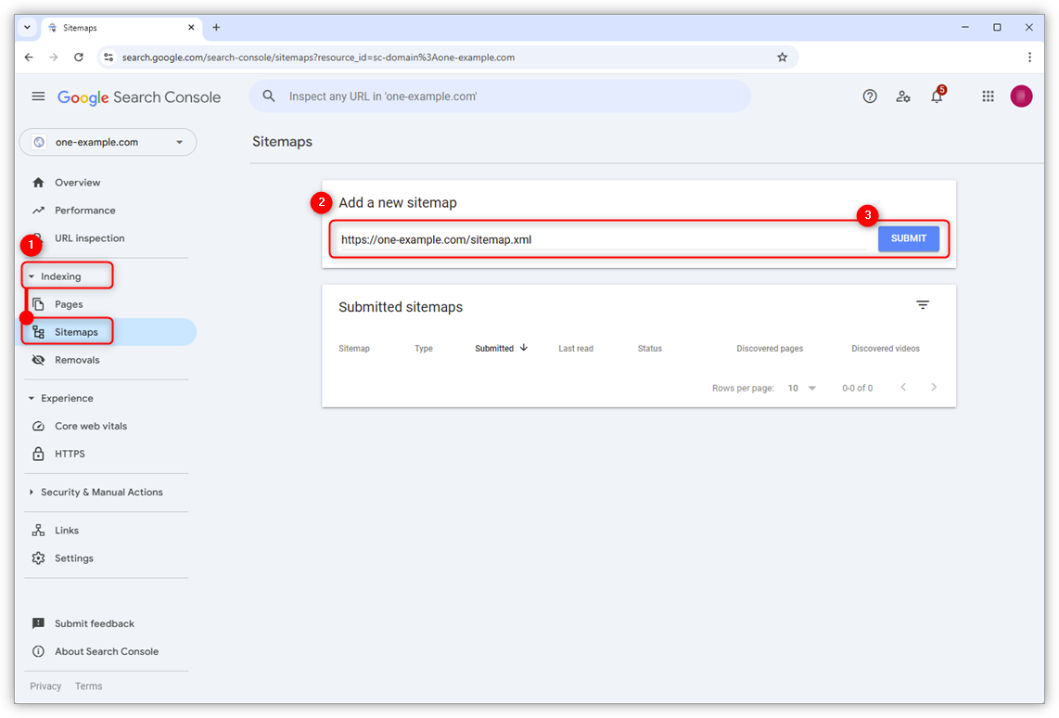1059x718 pixels.
Task: Navigate to the Removals section
Action: click(x=79, y=359)
